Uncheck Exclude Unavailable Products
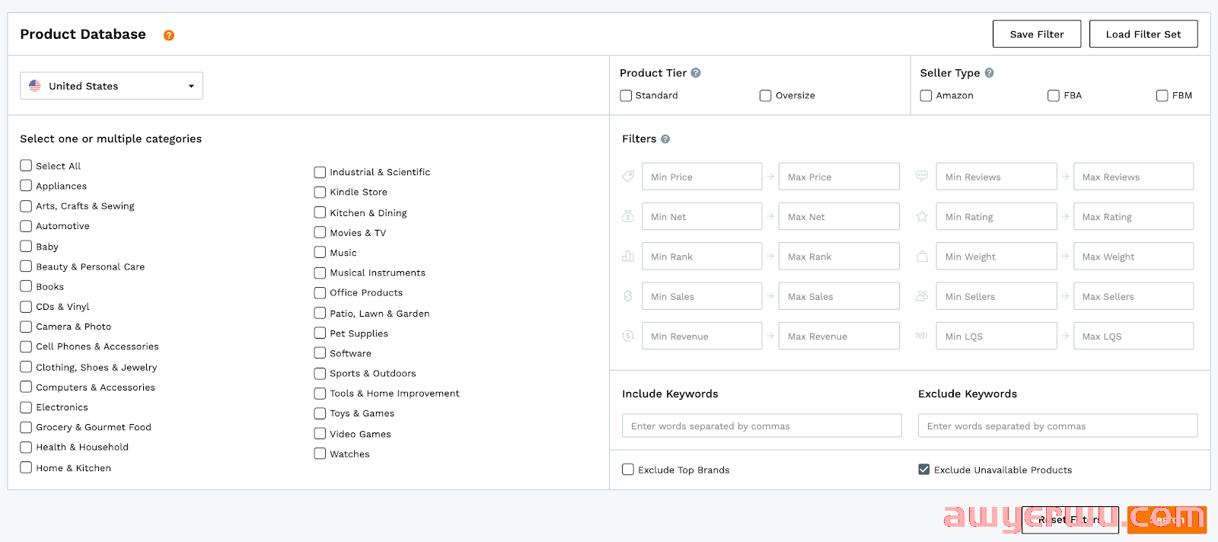 pyautogui.click(x=924, y=470)
